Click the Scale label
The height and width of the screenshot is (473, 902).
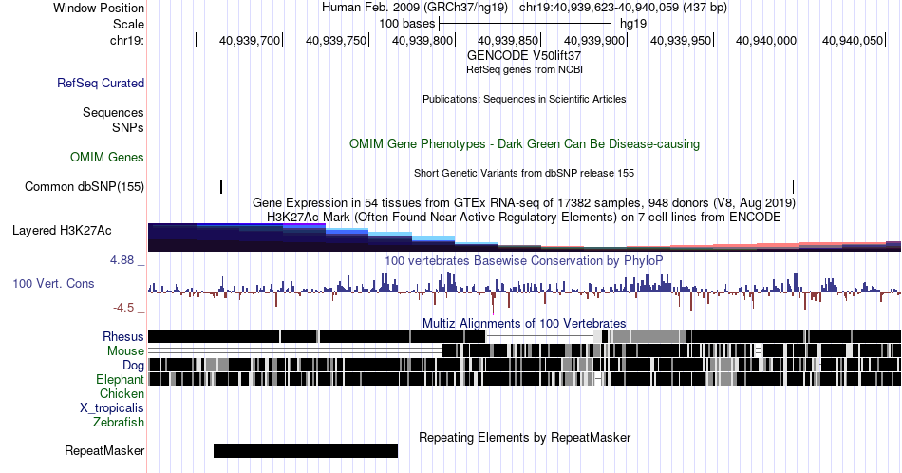coord(128,24)
